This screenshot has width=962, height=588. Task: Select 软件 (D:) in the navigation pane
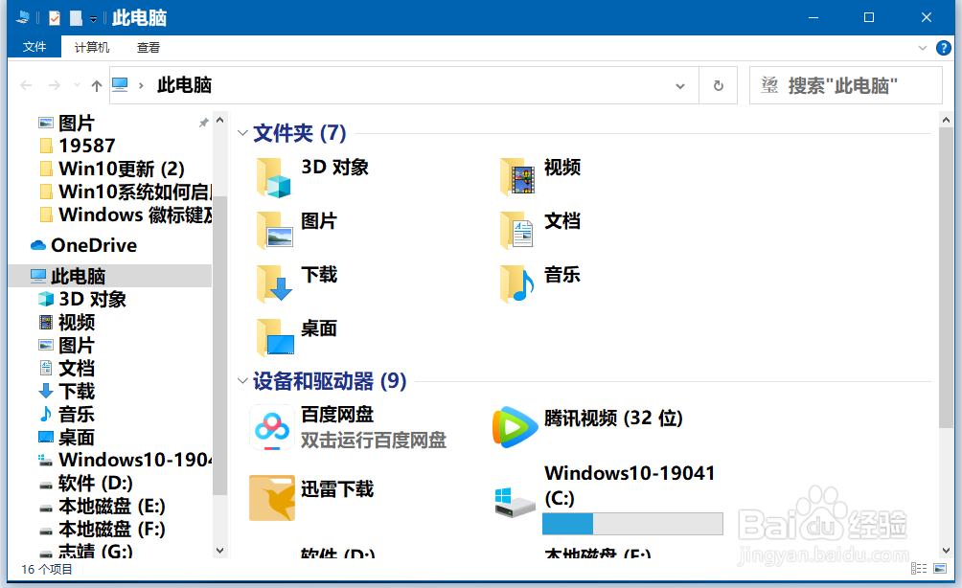(95, 483)
